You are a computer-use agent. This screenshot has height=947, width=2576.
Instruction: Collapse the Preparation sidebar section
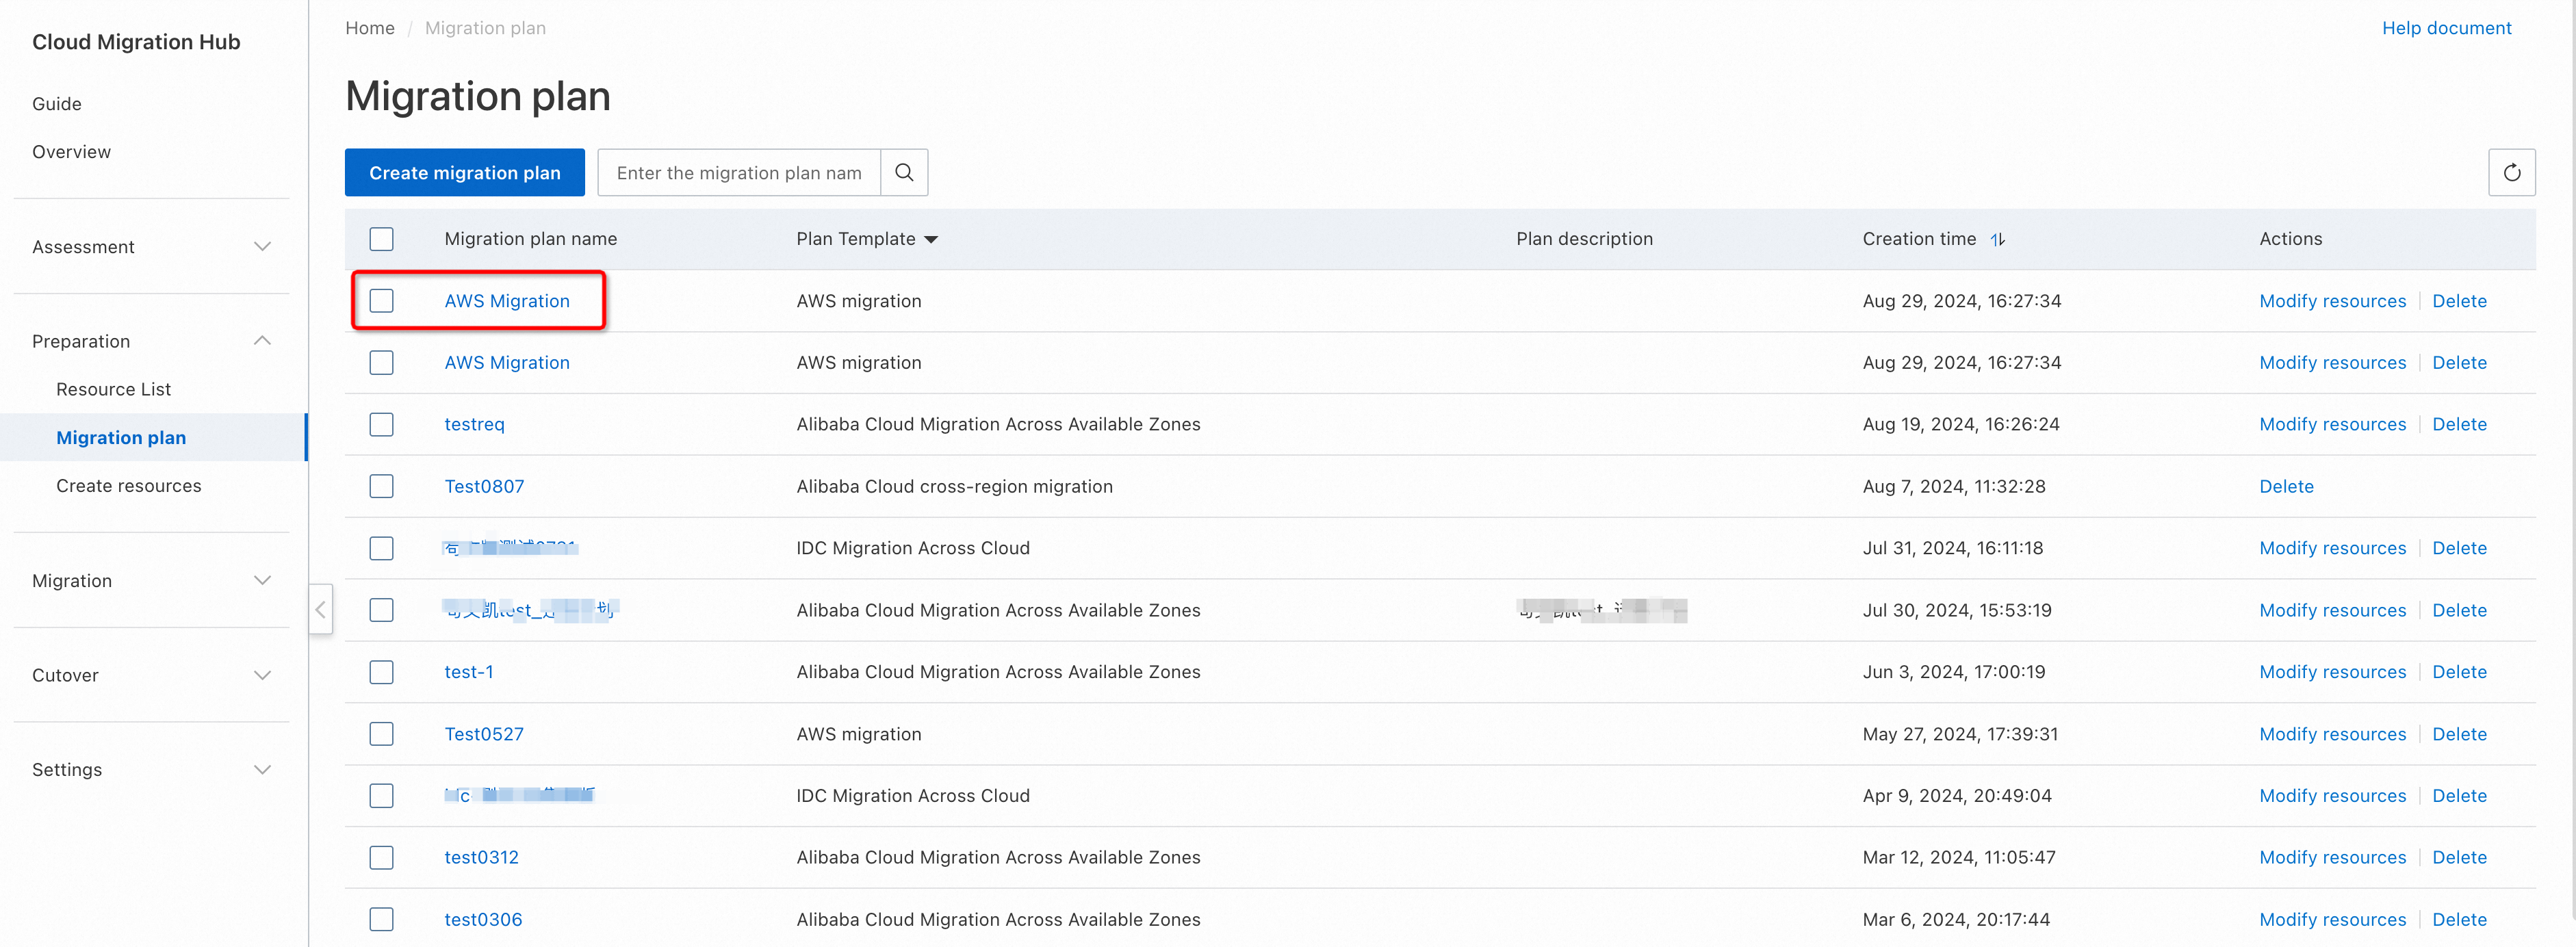[x=262, y=341]
